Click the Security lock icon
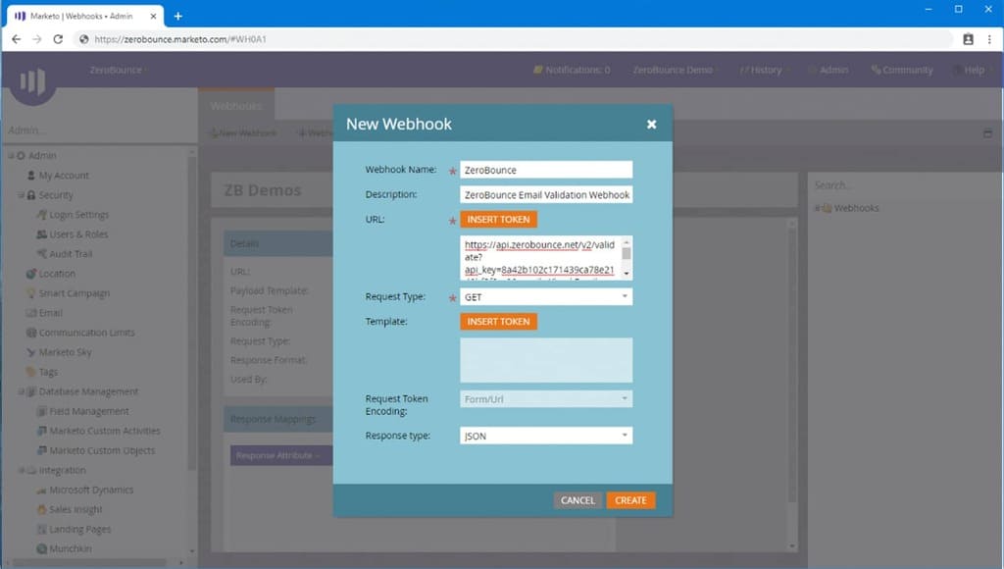Screen dimensions: 1004x569 click(x=30, y=195)
